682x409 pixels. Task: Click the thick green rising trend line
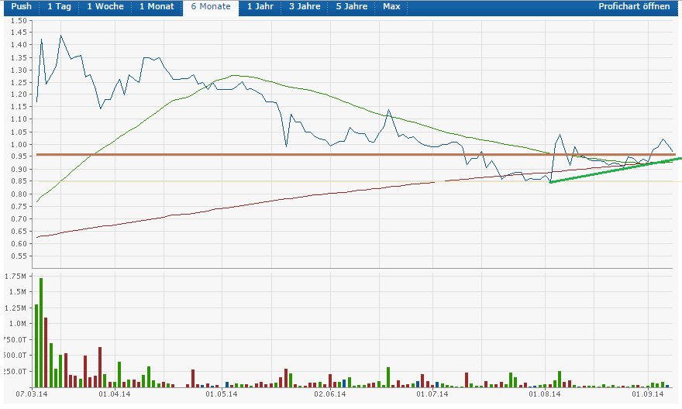pyautogui.click(x=612, y=170)
